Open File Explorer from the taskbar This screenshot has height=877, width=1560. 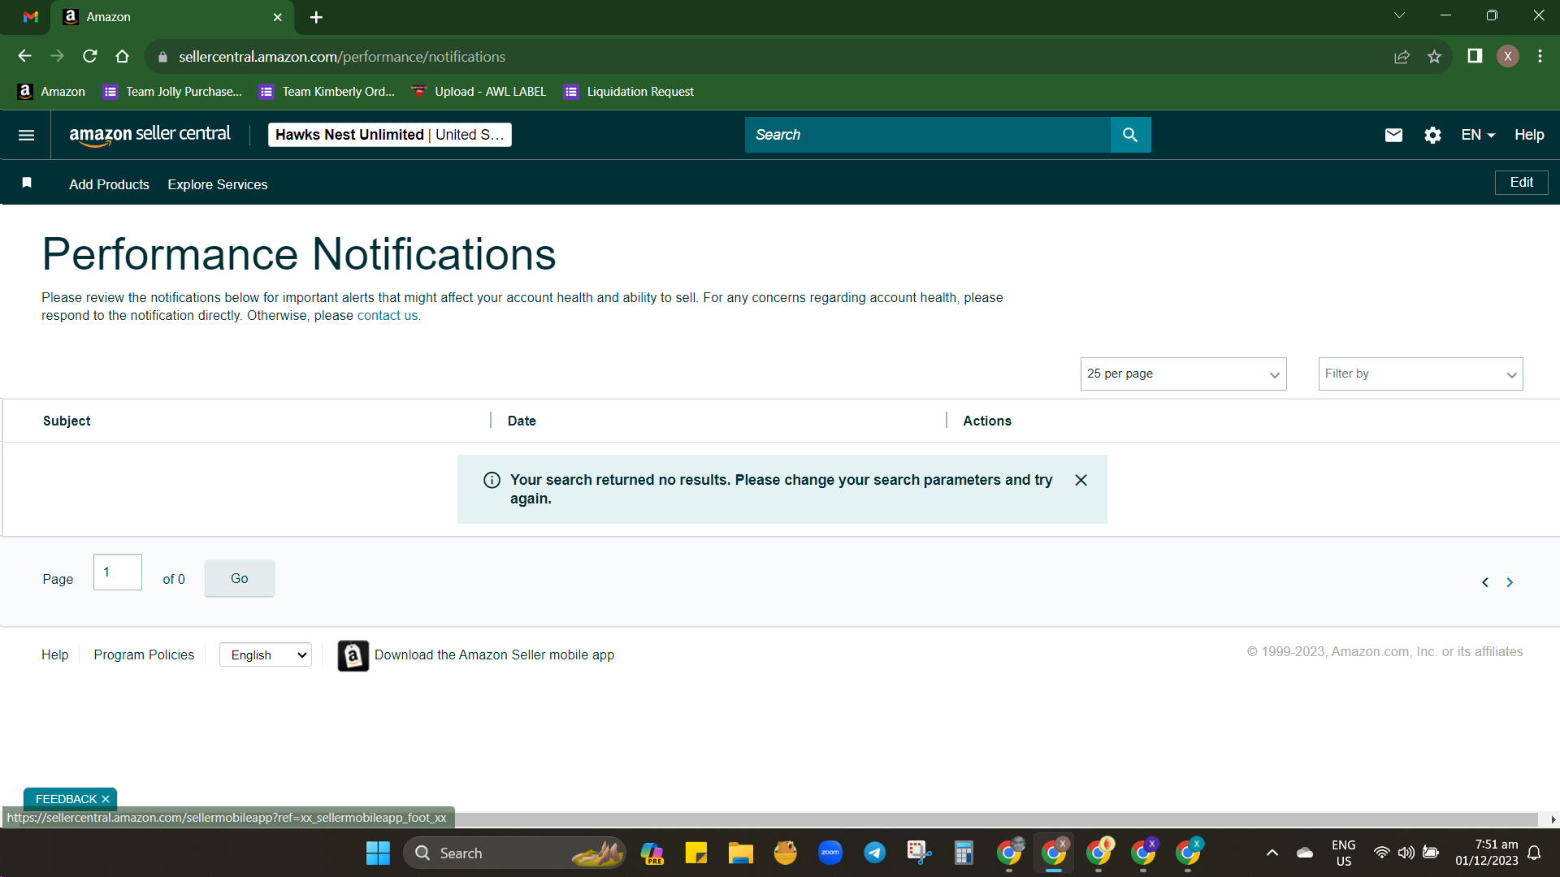740,853
